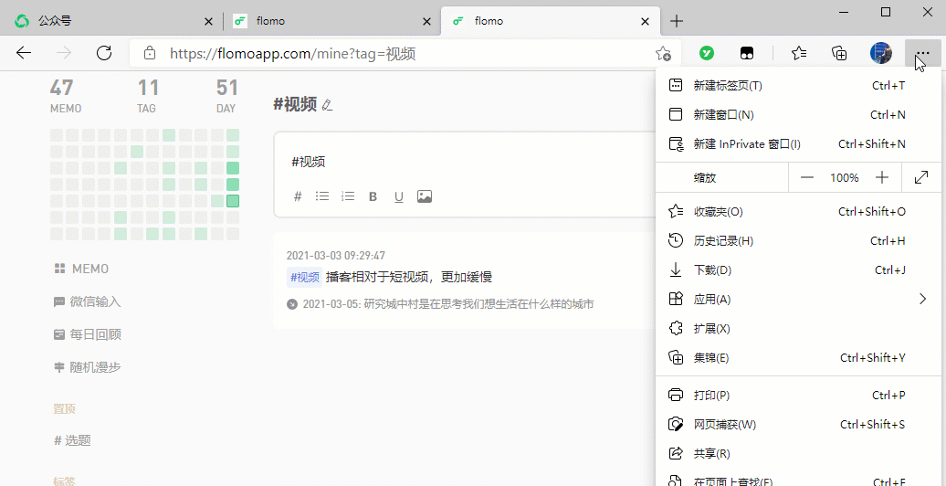Image resolution: width=946 pixels, height=486 pixels.
Task: Click into the memo editor text #视频
Action: tap(309, 162)
